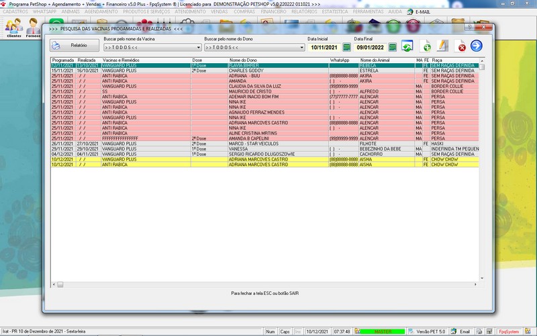Click the horizontal scrollbar left arrow
The width and height of the screenshot is (537, 336).
pyautogui.click(x=54, y=284)
